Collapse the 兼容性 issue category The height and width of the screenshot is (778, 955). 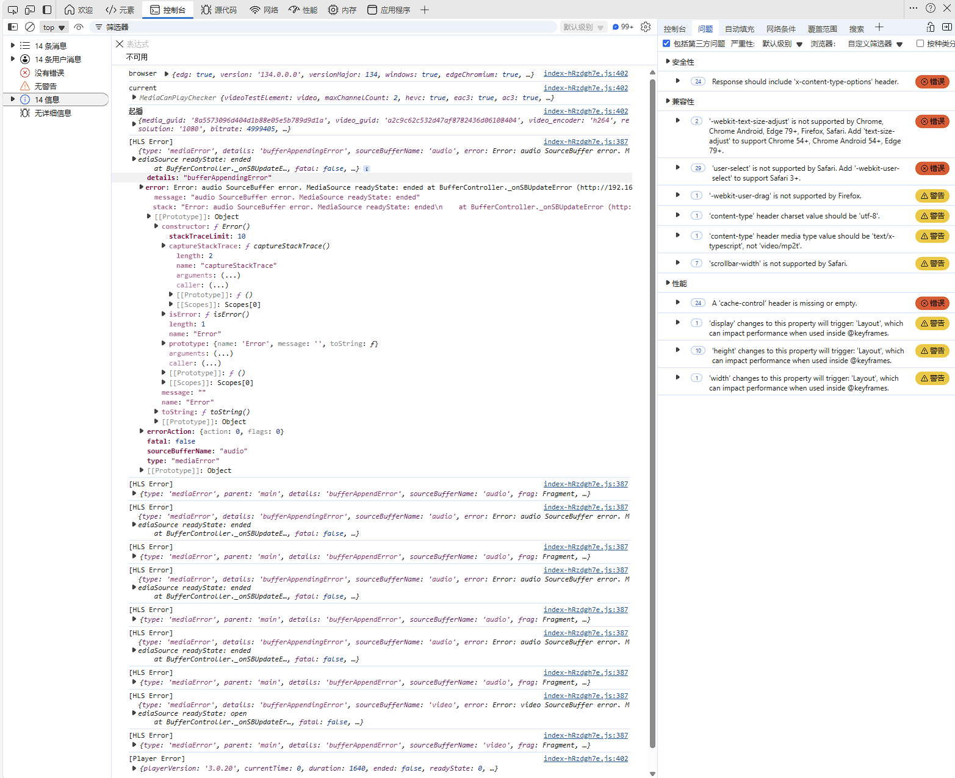click(668, 101)
